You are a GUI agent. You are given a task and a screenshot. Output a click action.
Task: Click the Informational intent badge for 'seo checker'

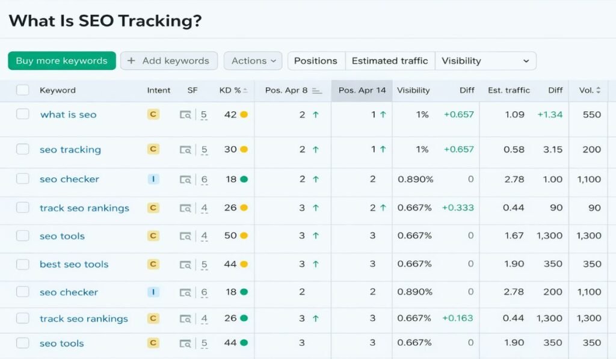pyautogui.click(x=153, y=179)
